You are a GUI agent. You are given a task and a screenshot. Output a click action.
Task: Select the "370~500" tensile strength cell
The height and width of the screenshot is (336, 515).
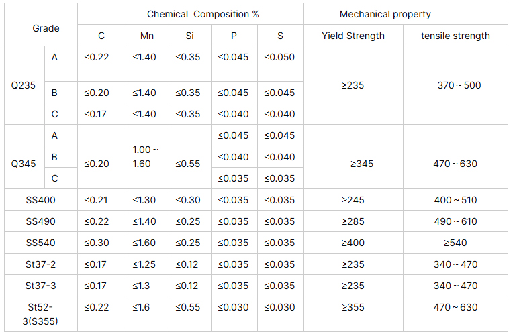pyautogui.click(x=459, y=85)
